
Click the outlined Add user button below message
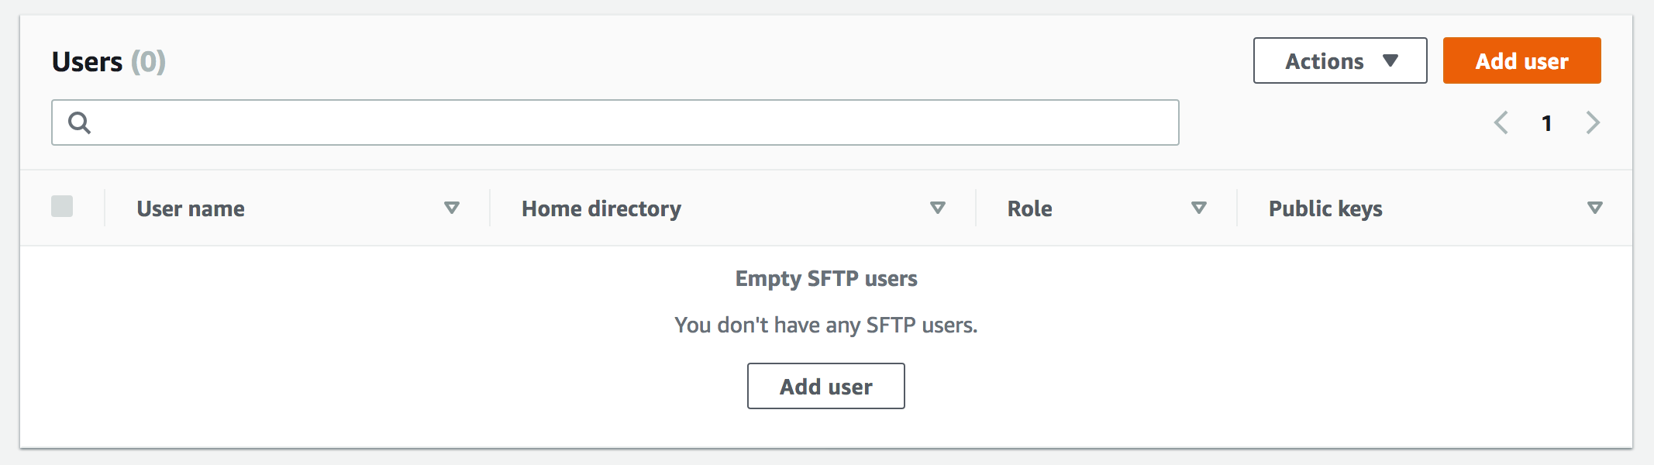pyautogui.click(x=826, y=386)
